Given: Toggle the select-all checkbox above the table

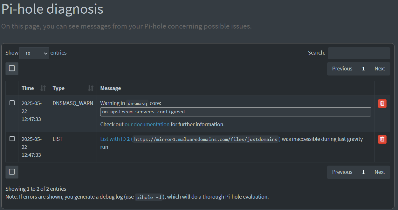Looking at the screenshot, I should point(12,69).
